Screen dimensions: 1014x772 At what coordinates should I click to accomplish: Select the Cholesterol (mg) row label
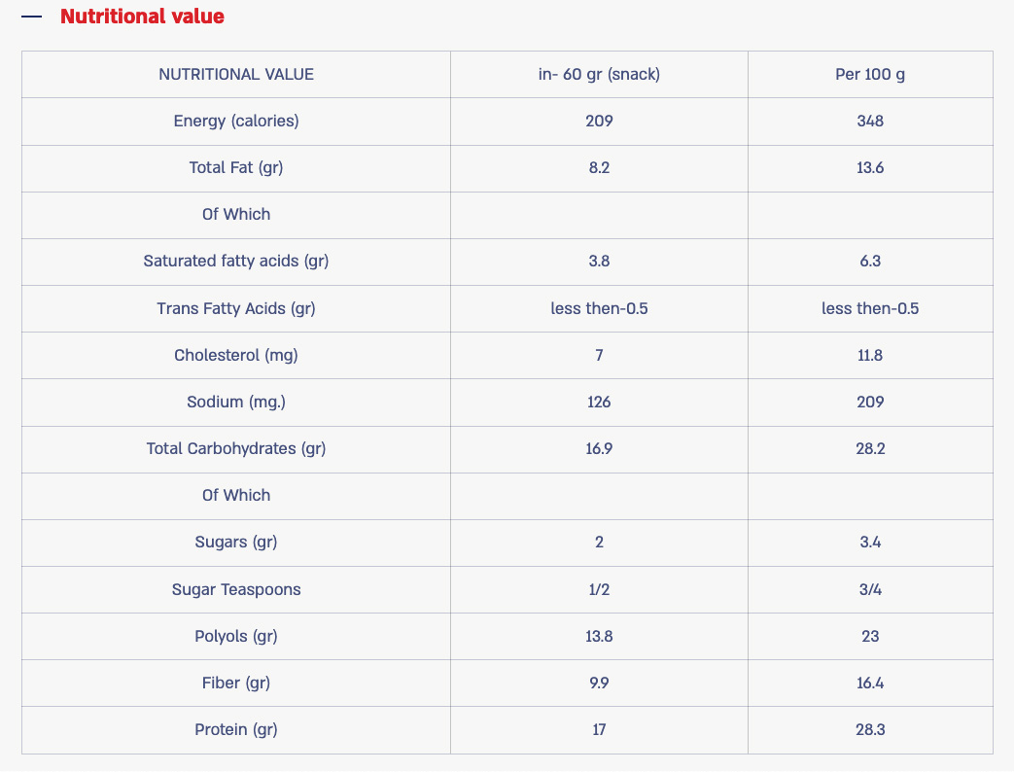(236, 355)
